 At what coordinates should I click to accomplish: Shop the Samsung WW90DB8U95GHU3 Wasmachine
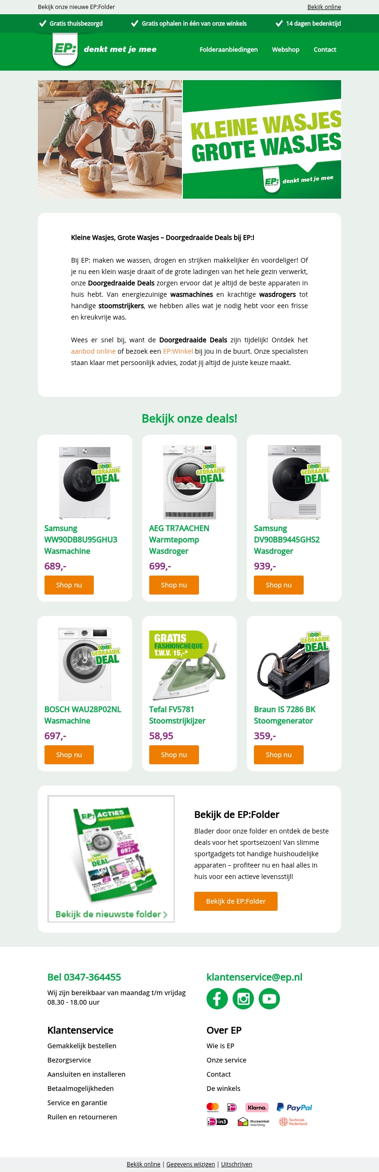pos(69,585)
